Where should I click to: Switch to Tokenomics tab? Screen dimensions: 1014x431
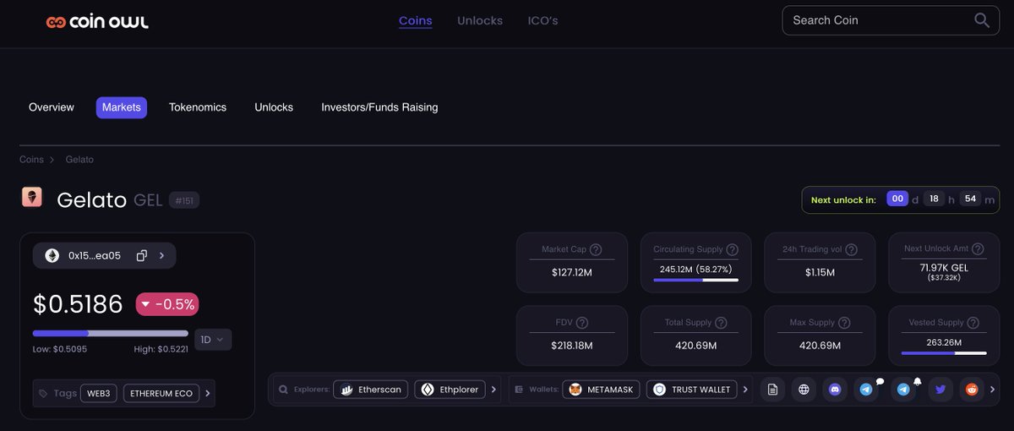(x=198, y=107)
